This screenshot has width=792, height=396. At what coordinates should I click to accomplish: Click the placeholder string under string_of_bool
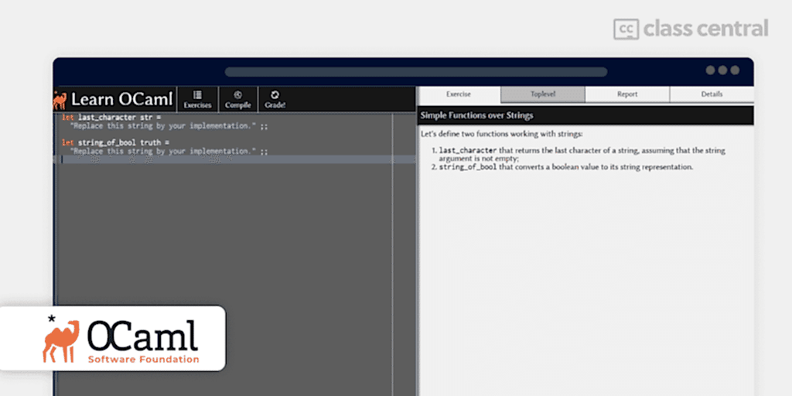point(169,151)
